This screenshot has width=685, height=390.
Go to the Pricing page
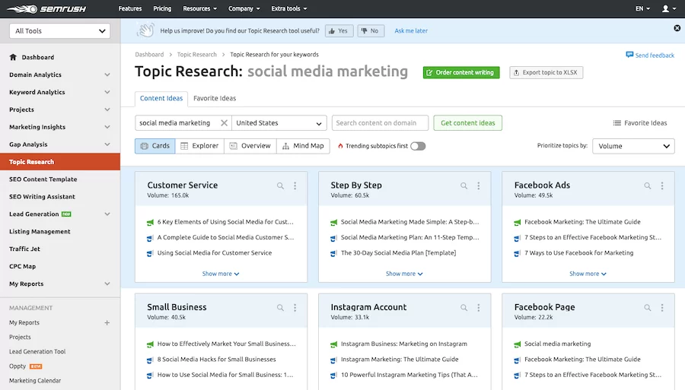click(162, 8)
